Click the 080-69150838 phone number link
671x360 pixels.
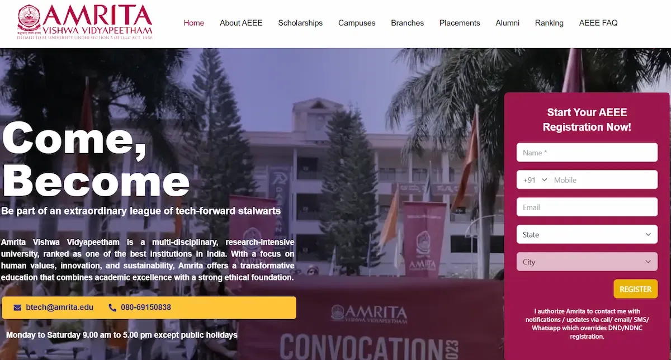click(146, 307)
